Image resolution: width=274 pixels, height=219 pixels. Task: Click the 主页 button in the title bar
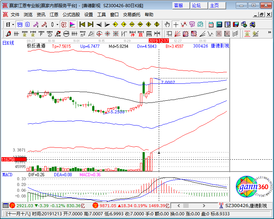tap(217, 6)
